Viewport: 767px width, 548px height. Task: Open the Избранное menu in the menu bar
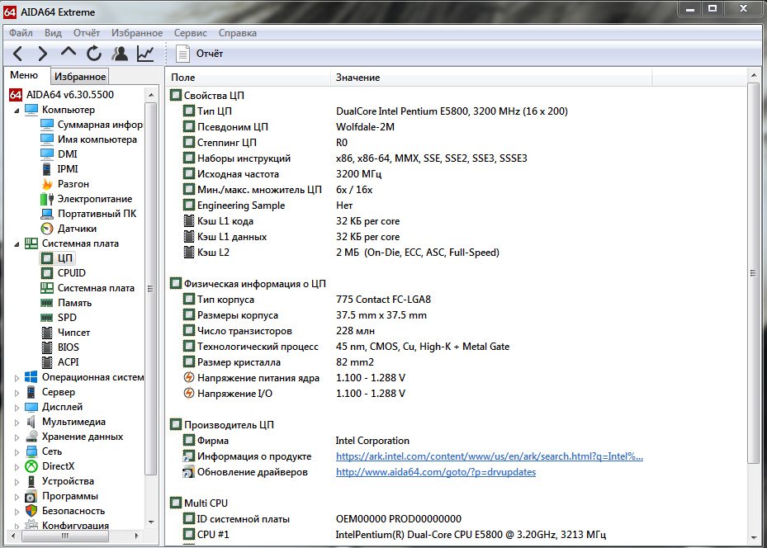point(137,33)
